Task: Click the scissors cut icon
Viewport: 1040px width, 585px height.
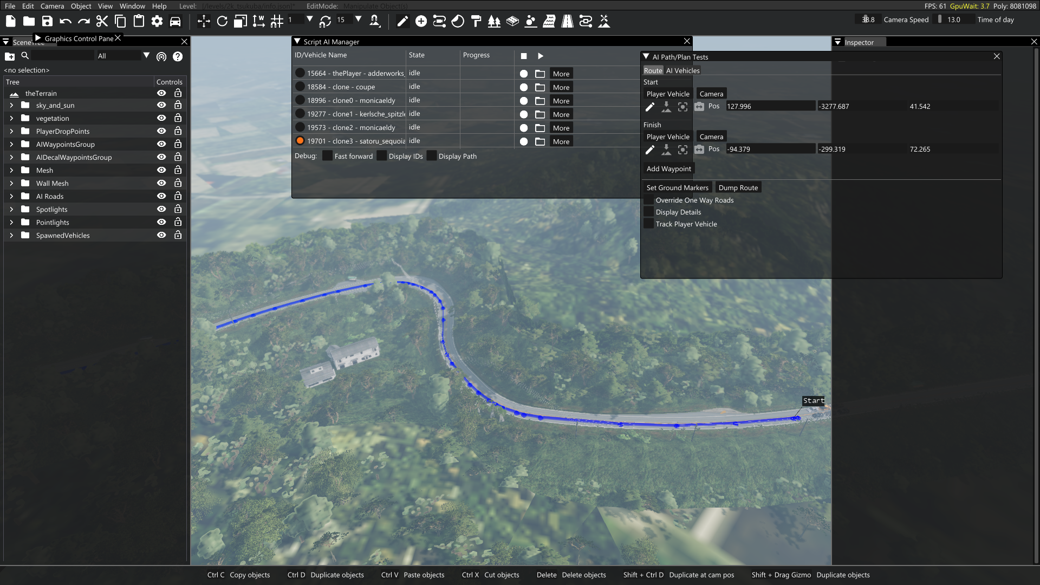Action: pyautogui.click(x=102, y=21)
